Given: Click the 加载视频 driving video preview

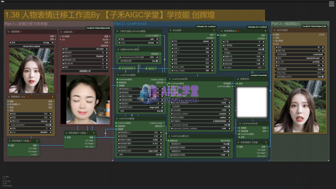Looking at the screenshot, I should click(85, 100).
